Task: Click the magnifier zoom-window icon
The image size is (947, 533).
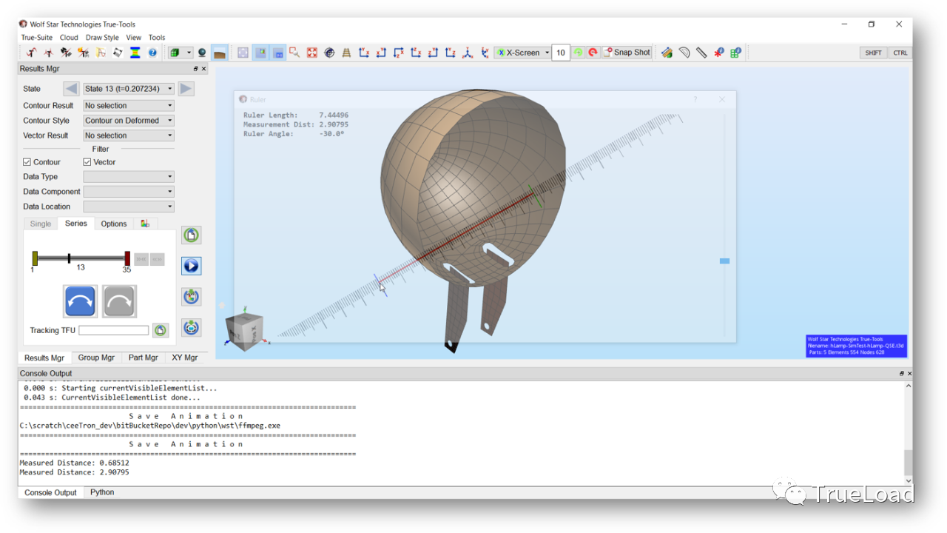Action: 294,53
